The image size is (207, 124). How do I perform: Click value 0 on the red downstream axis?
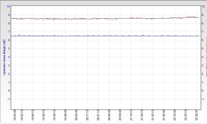tap(203, 91)
